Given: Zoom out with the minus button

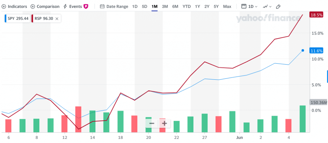Looking at the screenshot, I should (x=152, y=123).
